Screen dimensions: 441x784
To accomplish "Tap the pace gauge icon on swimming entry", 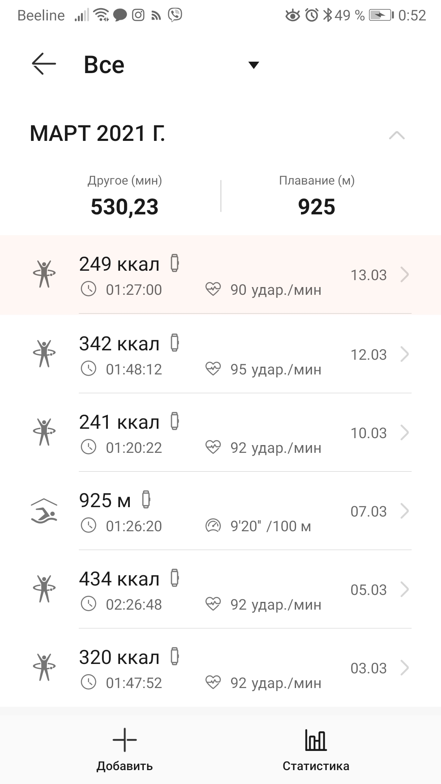I will [213, 526].
